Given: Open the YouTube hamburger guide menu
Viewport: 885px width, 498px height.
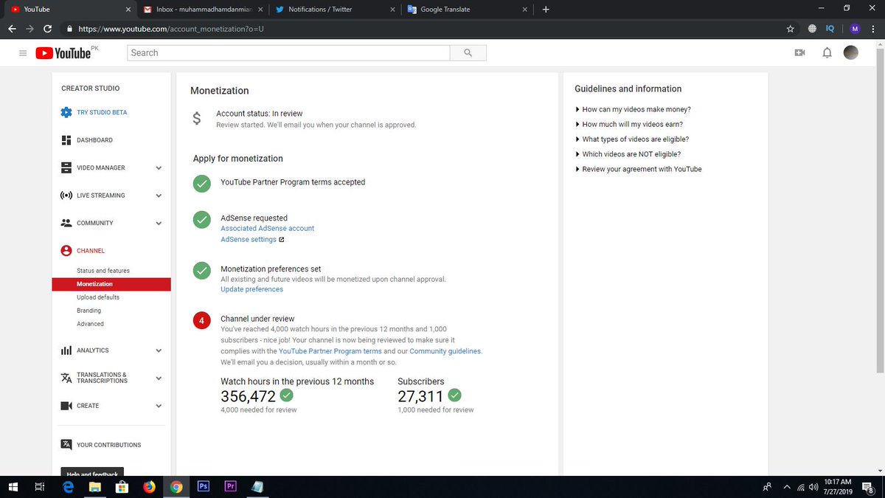Looking at the screenshot, I should tap(23, 53).
